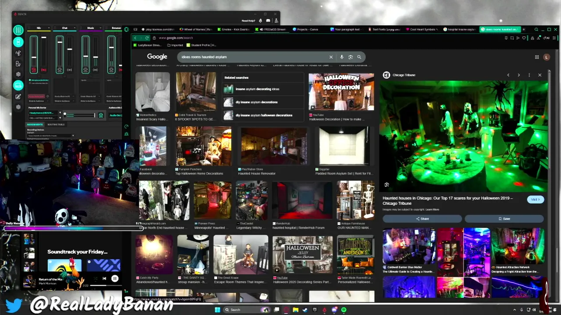Open more options in image preview
561x315 pixels.
point(529,75)
